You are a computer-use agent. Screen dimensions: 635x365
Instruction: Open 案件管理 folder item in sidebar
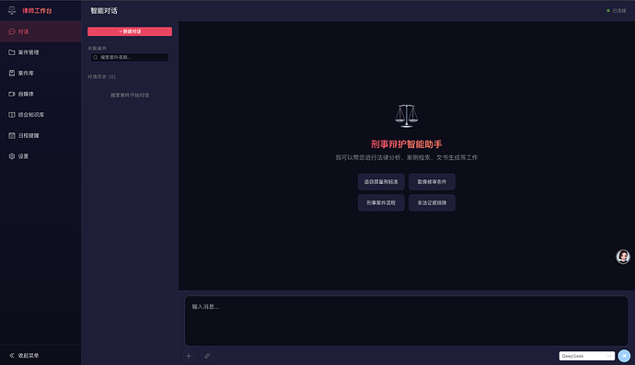[40, 52]
